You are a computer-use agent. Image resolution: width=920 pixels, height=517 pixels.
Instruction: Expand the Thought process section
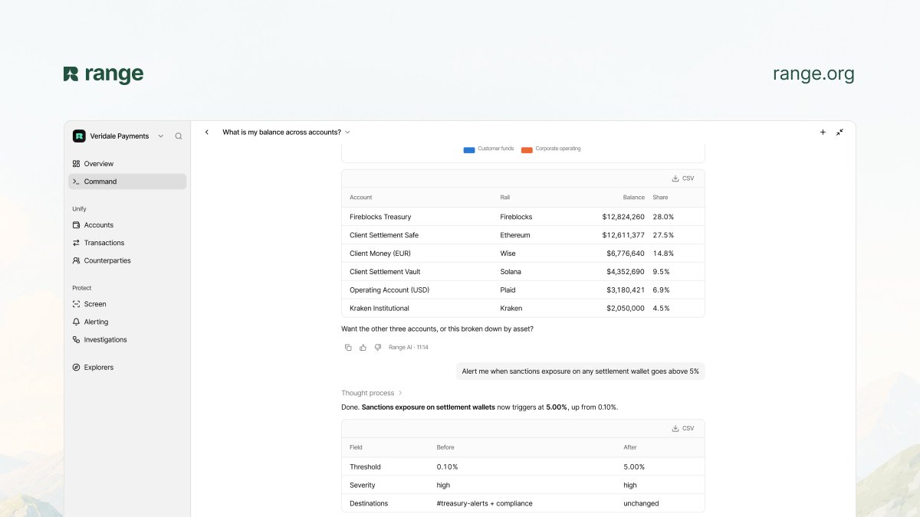coord(372,393)
